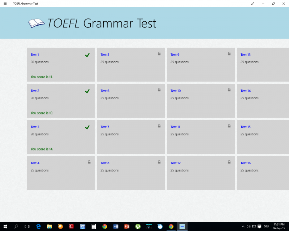The height and width of the screenshot is (231, 289).
Task: Open Test 13
Action: point(263,65)
